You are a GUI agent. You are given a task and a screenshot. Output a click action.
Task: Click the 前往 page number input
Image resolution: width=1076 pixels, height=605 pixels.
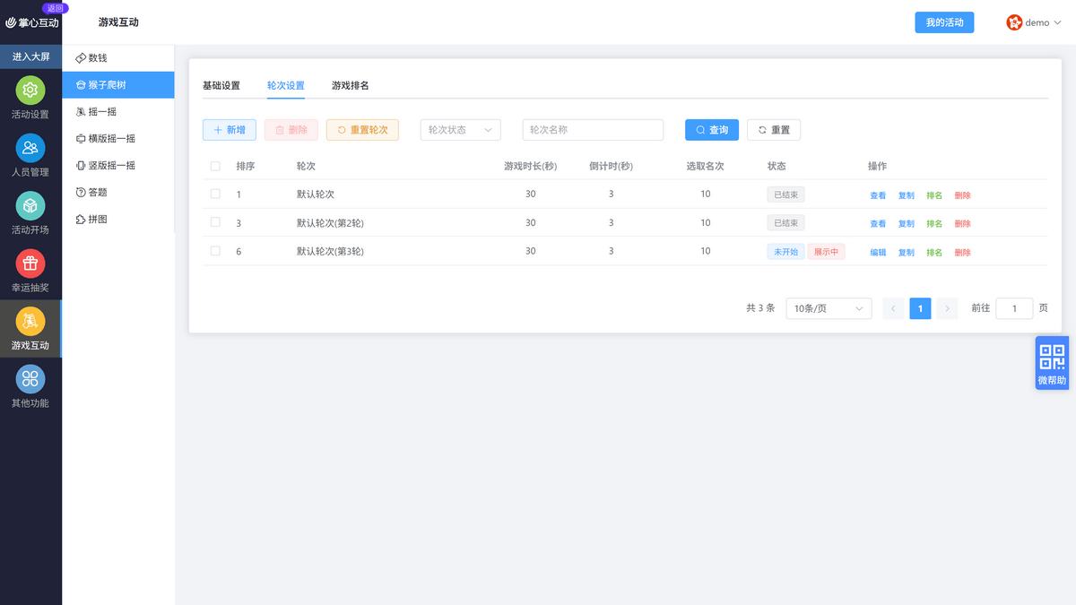tap(1014, 308)
